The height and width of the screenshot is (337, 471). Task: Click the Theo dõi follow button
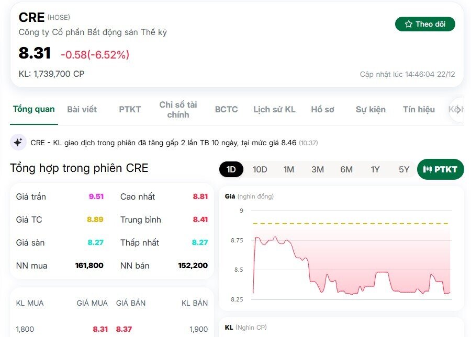[425, 24]
